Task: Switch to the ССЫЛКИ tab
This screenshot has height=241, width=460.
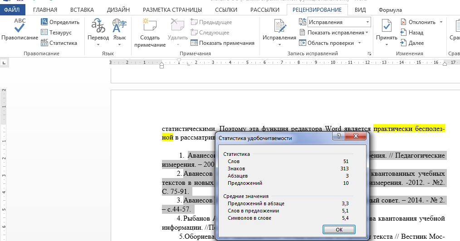Action: coord(226,10)
